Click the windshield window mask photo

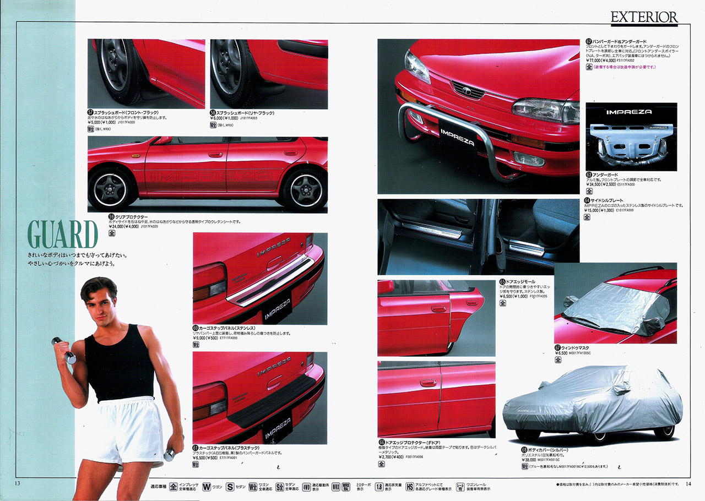coord(615,303)
